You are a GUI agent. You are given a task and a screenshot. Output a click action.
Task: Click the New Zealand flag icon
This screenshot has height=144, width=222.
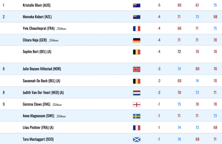(137, 17)
